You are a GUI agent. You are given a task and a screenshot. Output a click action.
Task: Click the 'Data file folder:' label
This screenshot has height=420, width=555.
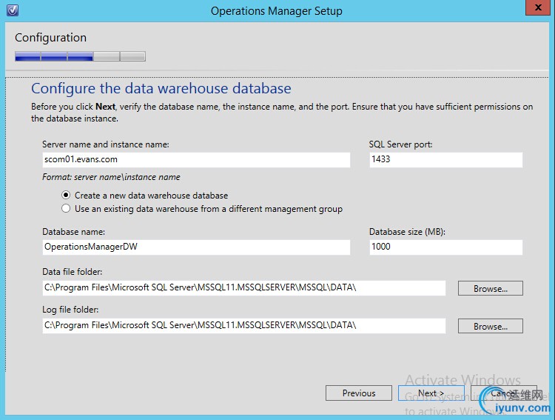(73, 272)
